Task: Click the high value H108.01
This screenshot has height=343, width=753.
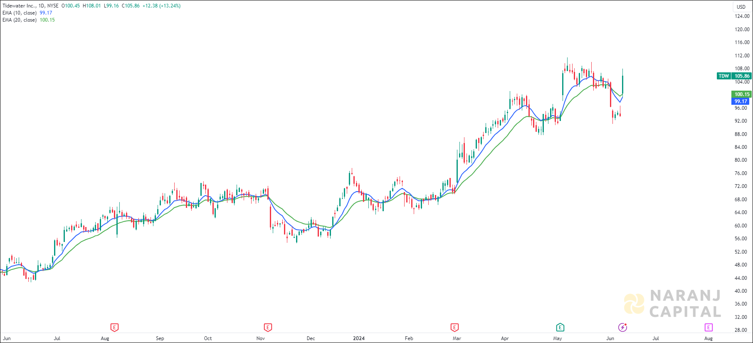Action: pyautogui.click(x=92, y=6)
